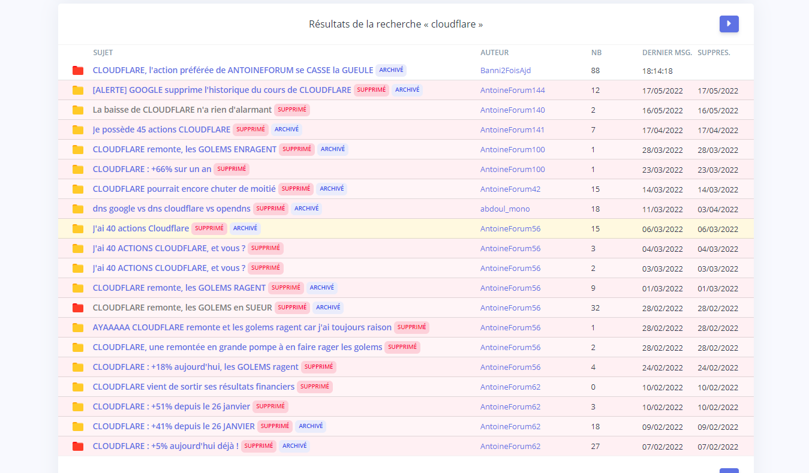Go to next results page arrow button
This screenshot has width=809, height=473.
pos(729,24)
